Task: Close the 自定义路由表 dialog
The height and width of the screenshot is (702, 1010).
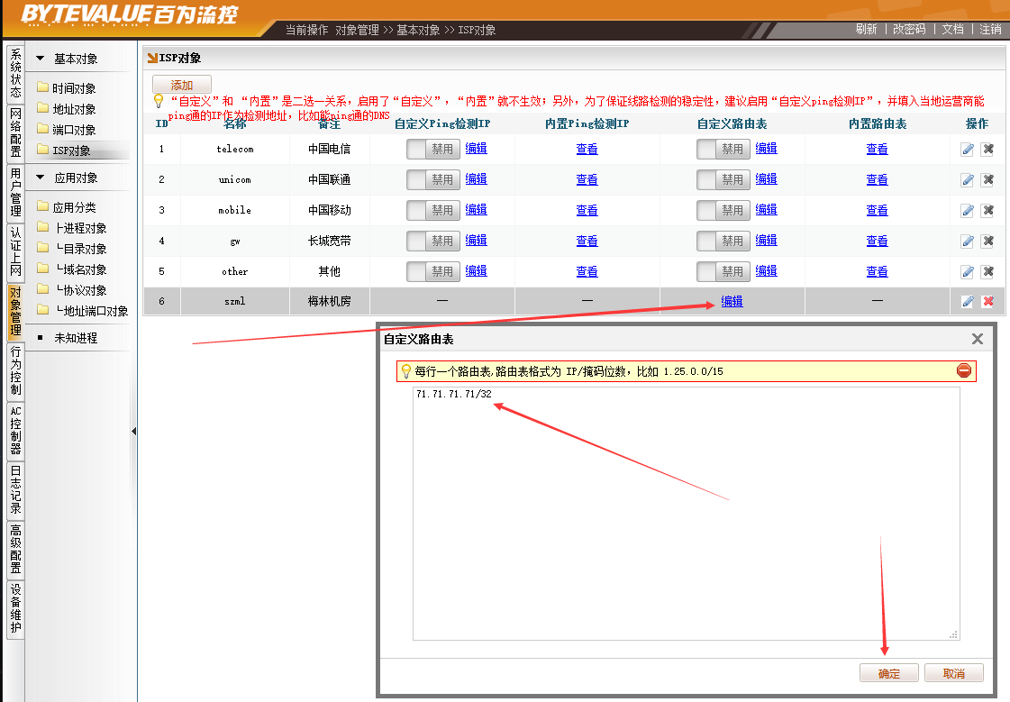Action: [x=977, y=340]
